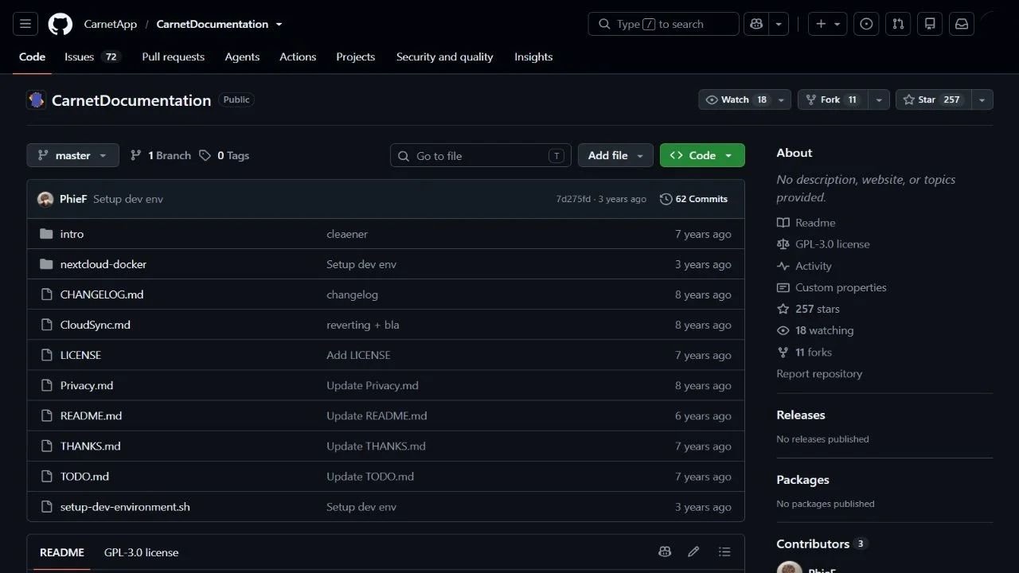The width and height of the screenshot is (1019, 573).
Task: Open the Releases section heading
Action: 801,415
